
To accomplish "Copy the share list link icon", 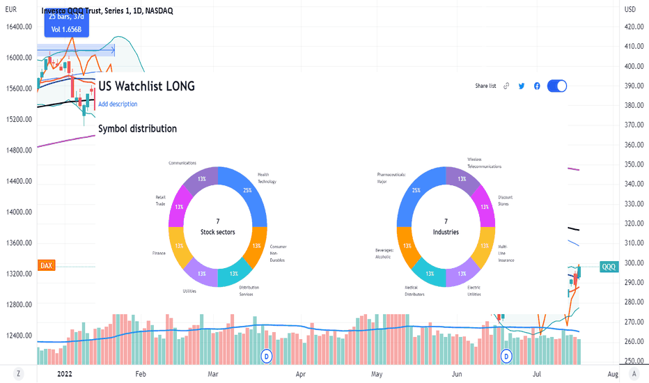I will (x=506, y=86).
